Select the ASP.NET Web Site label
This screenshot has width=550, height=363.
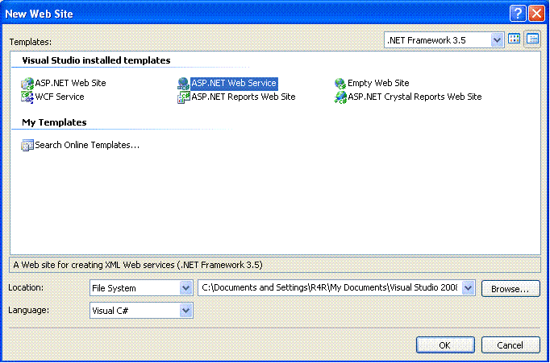[x=70, y=83]
